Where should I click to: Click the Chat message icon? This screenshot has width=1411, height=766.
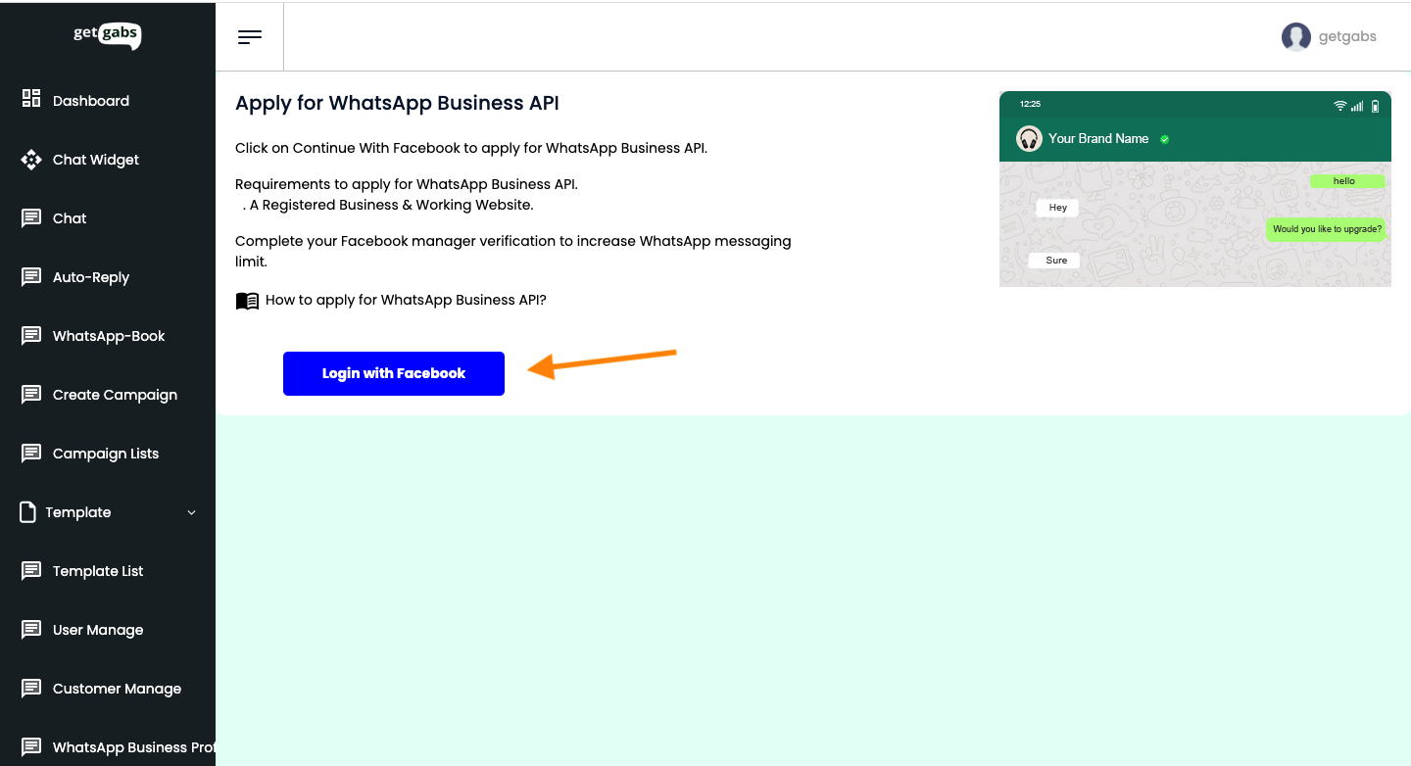pyautogui.click(x=31, y=218)
